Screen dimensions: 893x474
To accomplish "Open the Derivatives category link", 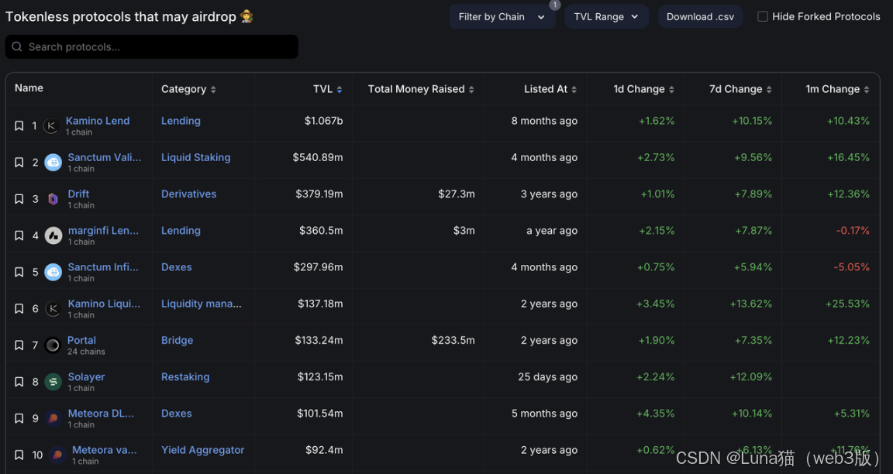I will 188,194.
